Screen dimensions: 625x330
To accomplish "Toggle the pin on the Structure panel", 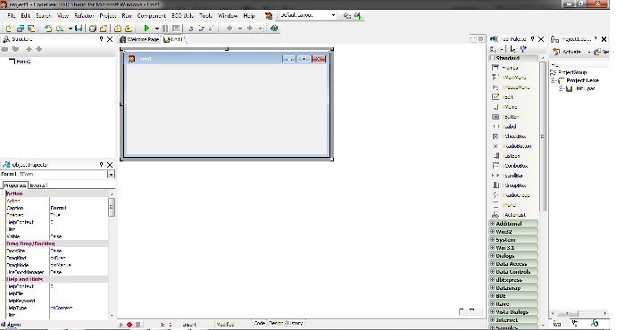I will point(101,39).
